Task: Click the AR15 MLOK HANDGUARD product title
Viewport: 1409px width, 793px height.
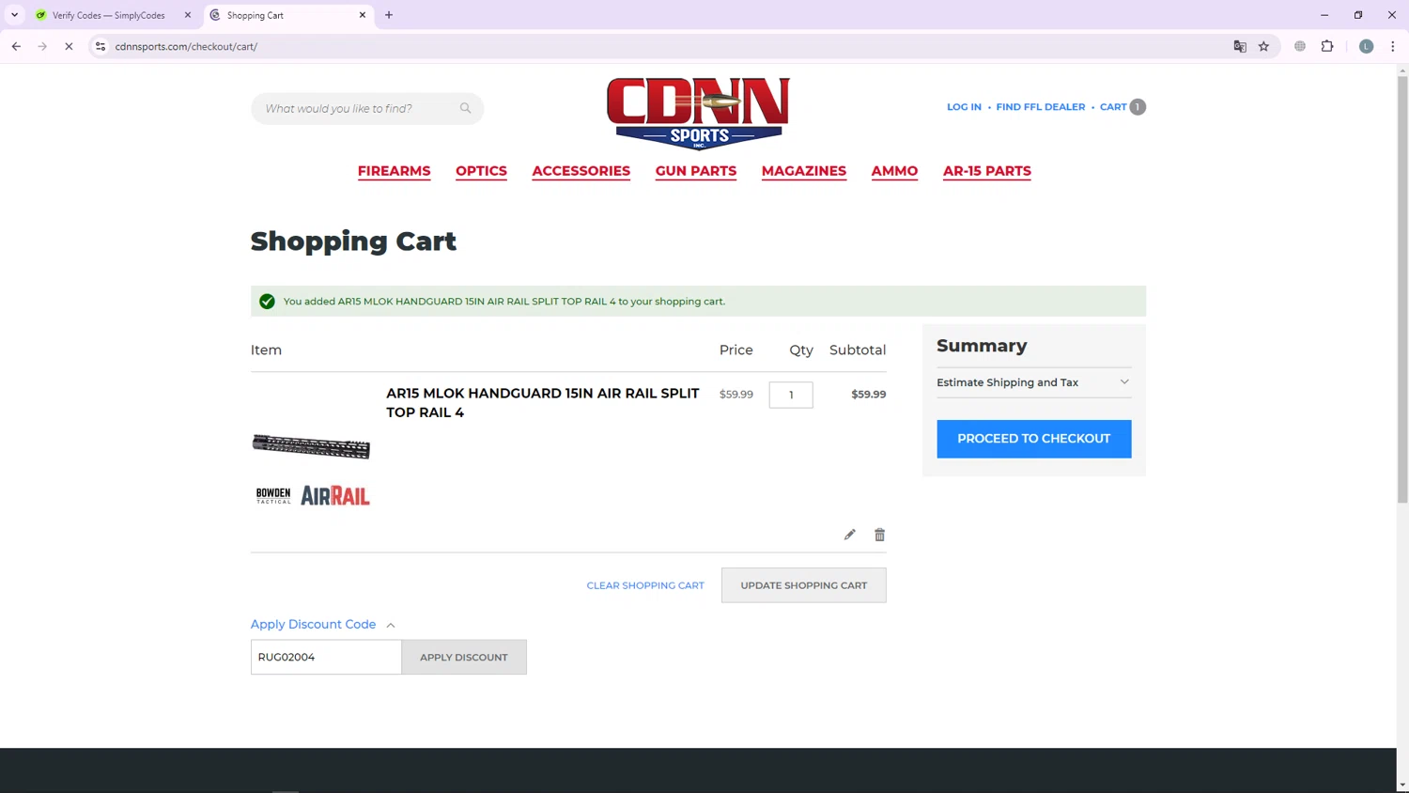Action: [x=543, y=402]
